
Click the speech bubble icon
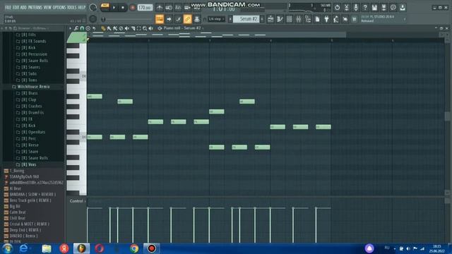click(x=393, y=8)
